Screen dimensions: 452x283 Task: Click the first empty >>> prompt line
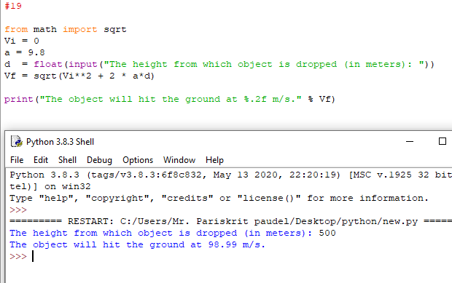click(x=18, y=210)
